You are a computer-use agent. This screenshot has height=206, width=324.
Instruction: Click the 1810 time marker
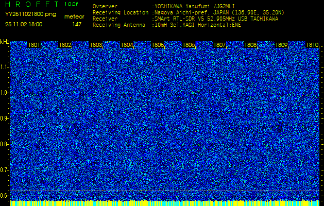point(312,45)
